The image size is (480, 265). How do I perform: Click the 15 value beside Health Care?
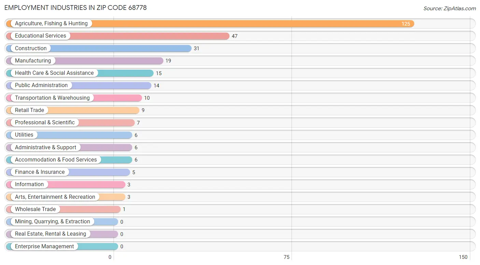tap(159, 73)
